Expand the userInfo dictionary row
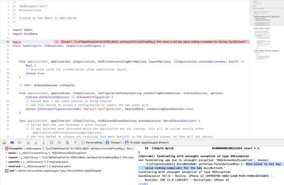This screenshot has height=185, width=284. point(6,162)
